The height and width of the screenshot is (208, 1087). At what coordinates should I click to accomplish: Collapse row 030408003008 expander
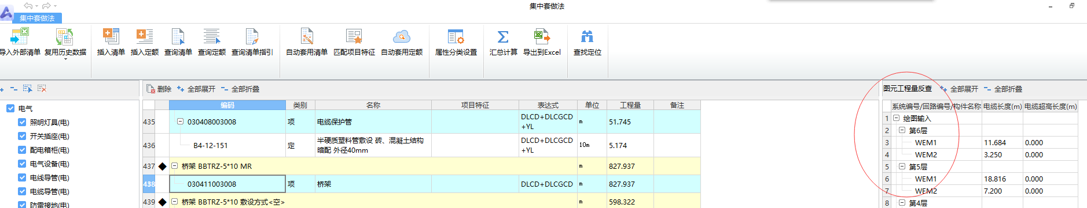(180, 122)
